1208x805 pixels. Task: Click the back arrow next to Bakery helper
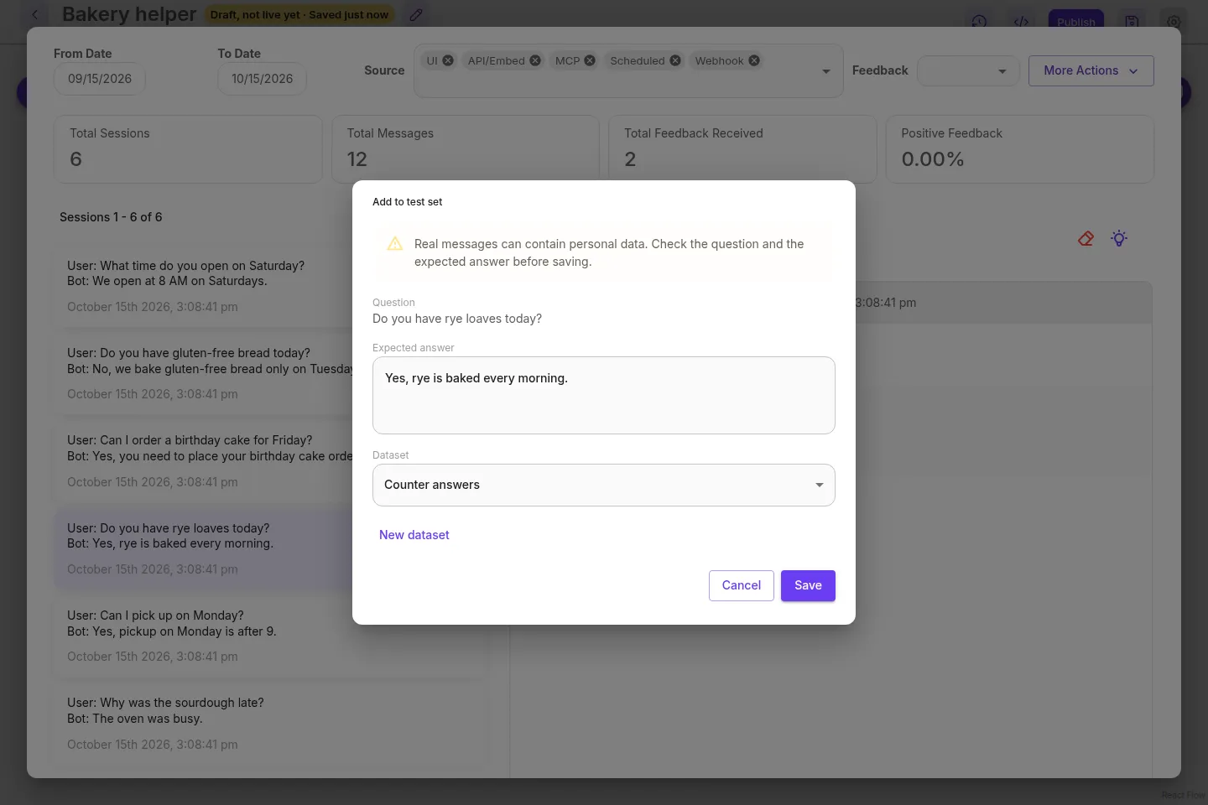(x=35, y=14)
